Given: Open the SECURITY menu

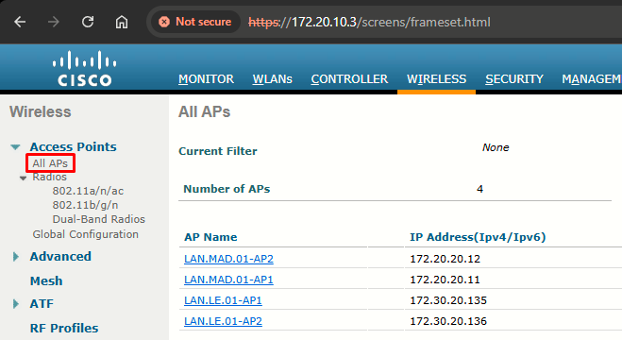Looking at the screenshot, I should [514, 79].
